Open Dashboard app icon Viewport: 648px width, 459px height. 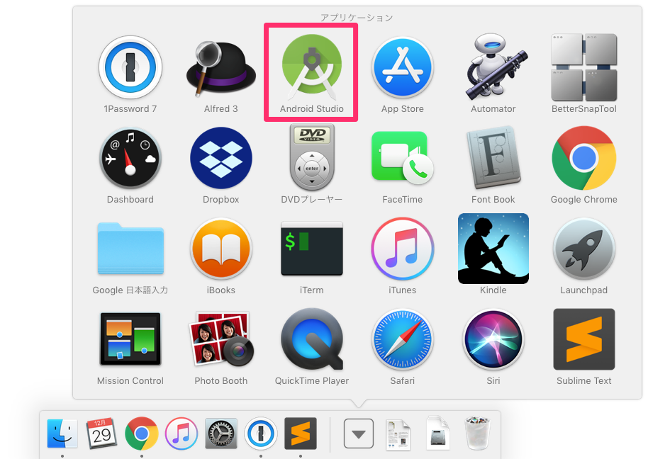(130, 158)
